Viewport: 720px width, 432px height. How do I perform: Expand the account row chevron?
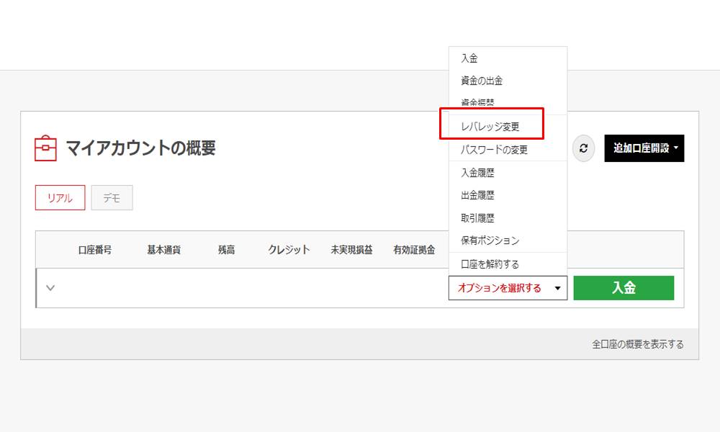click(x=50, y=288)
